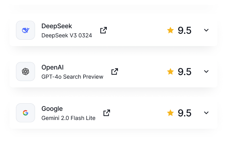Screen dimensions: 227x143
Task: Open DeepSeek external link icon
Action: pyautogui.click(x=104, y=30)
